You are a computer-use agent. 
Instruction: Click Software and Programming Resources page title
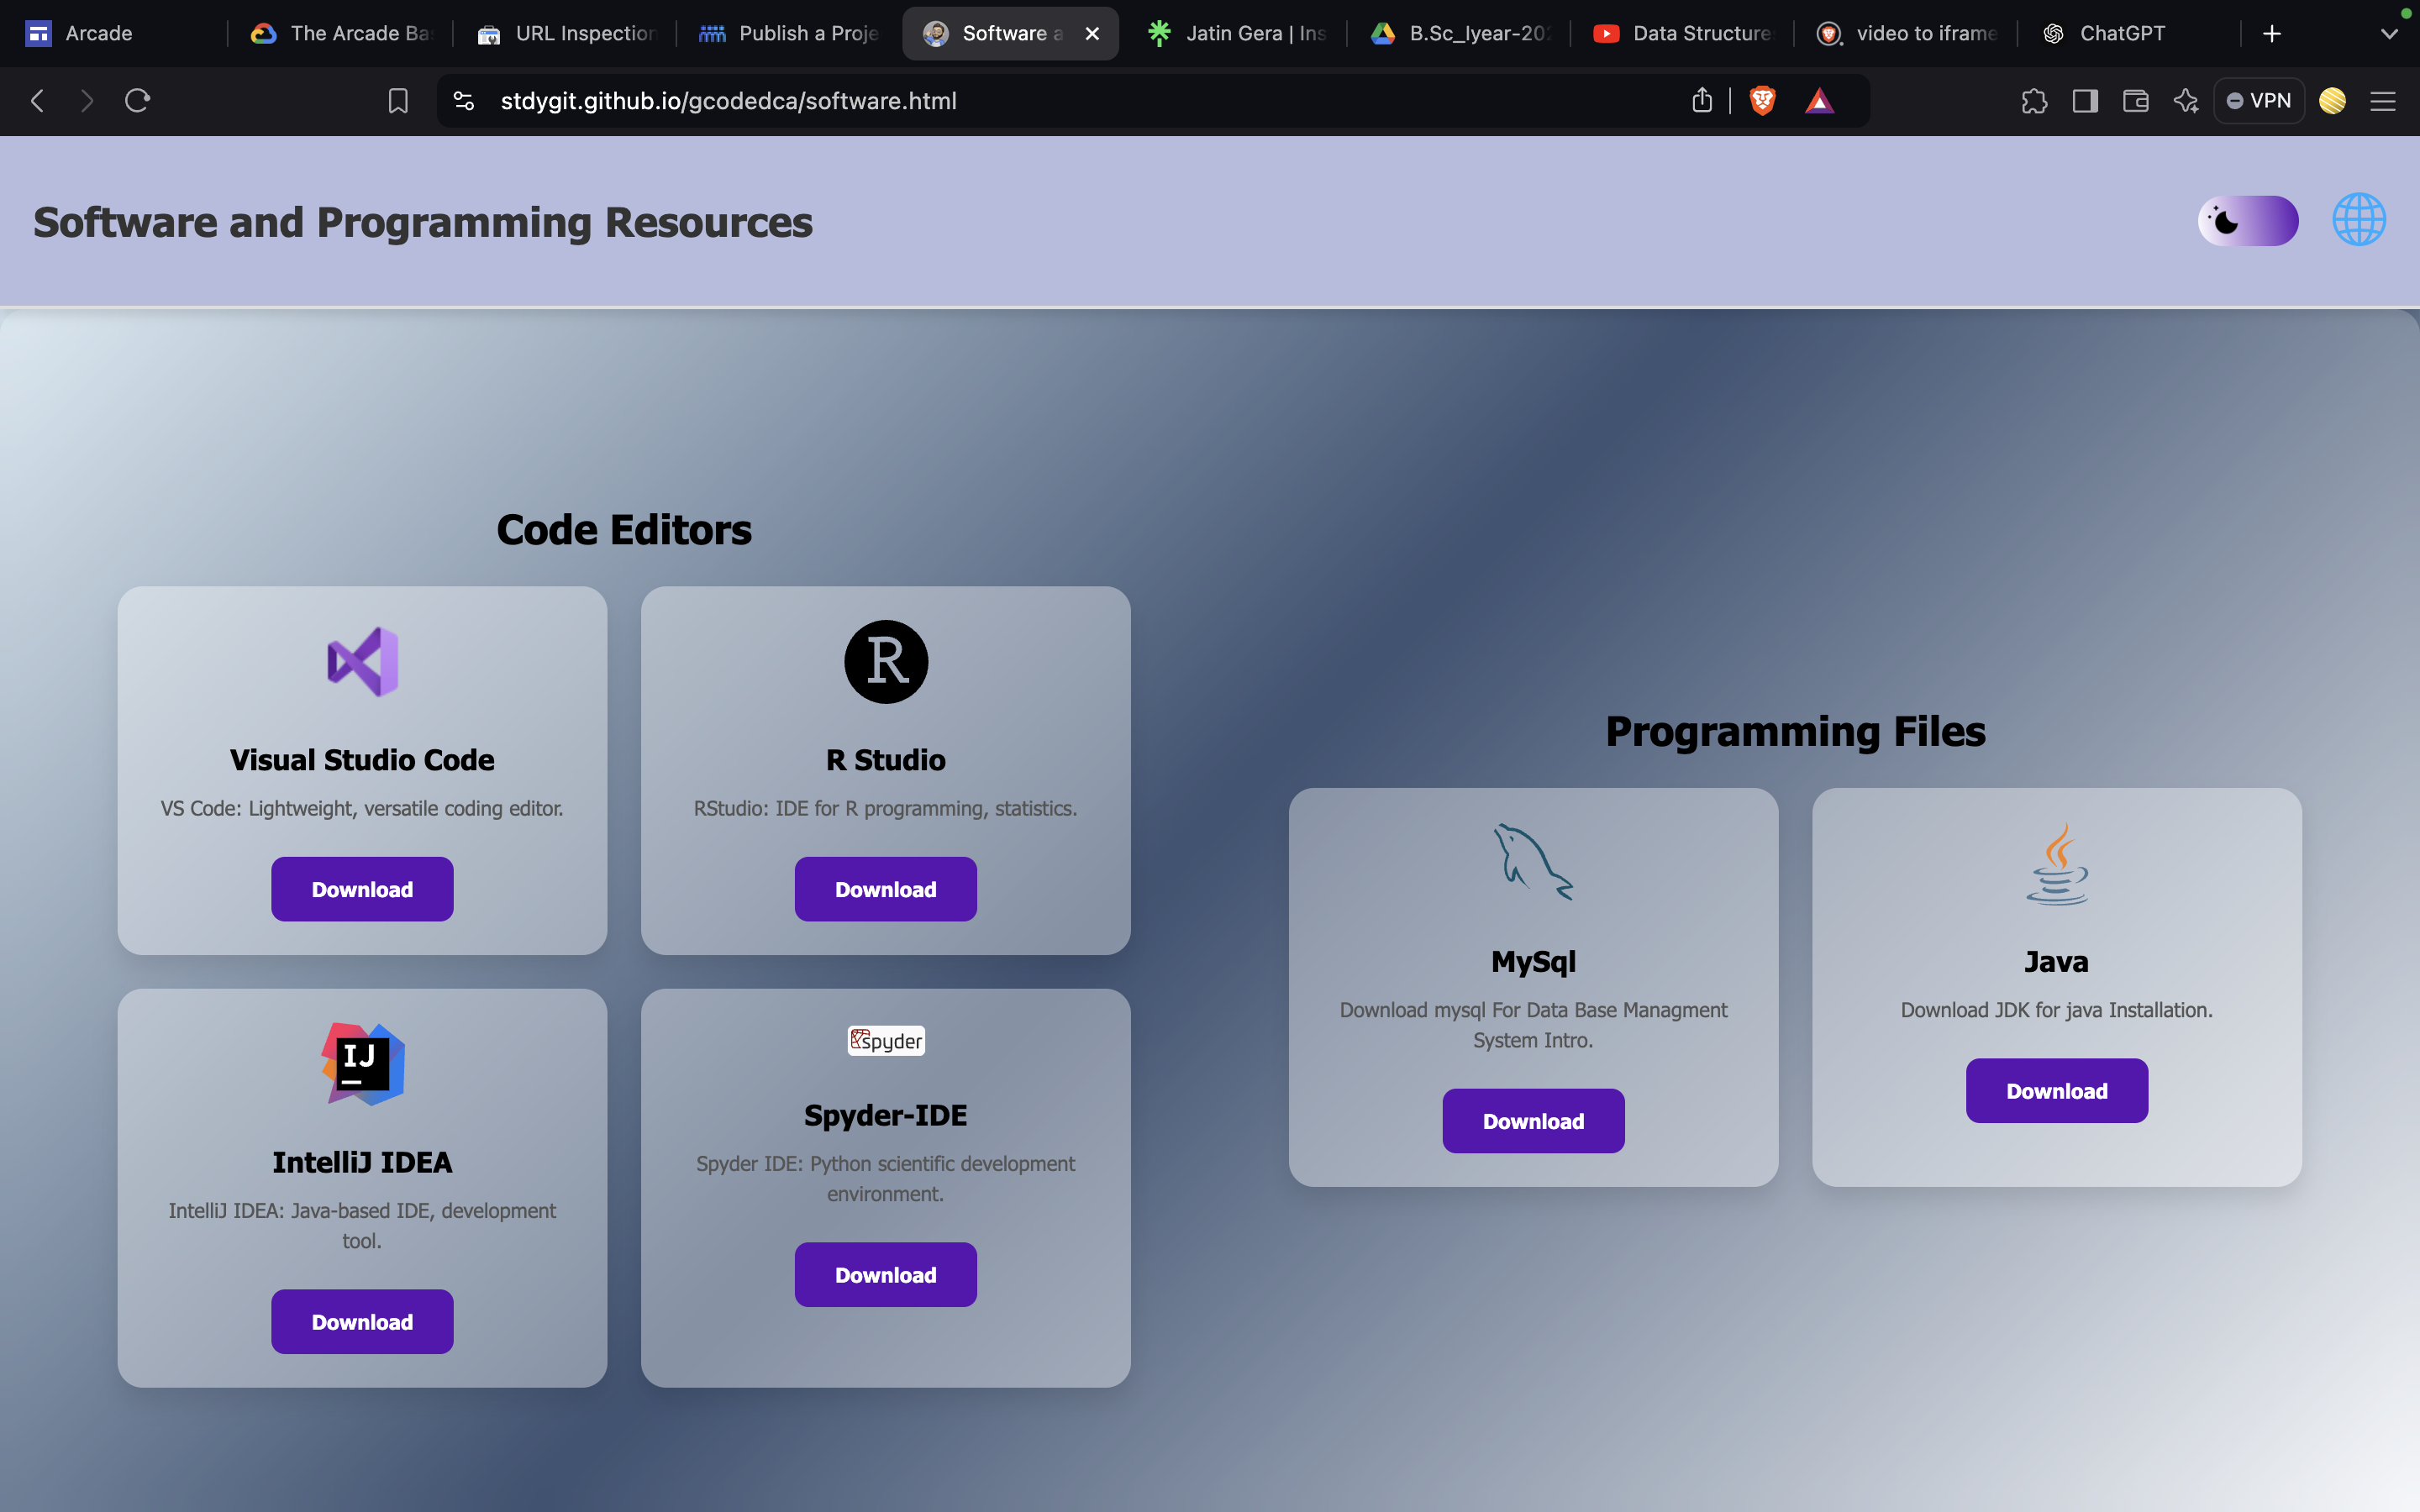[423, 221]
